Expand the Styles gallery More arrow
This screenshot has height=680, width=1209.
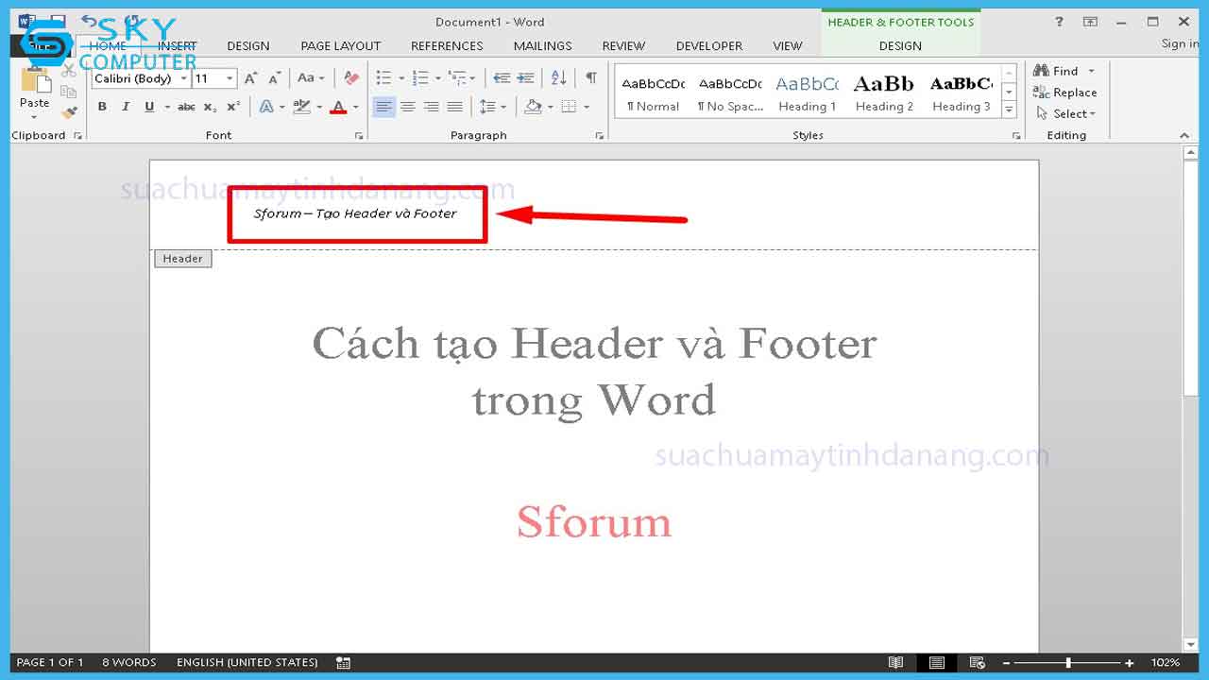[x=1010, y=110]
